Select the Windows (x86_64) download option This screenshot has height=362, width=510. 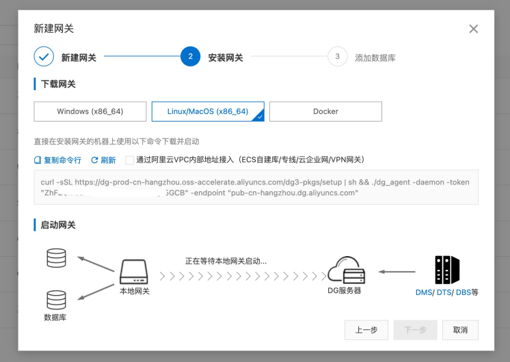pyautogui.click(x=90, y=111)
